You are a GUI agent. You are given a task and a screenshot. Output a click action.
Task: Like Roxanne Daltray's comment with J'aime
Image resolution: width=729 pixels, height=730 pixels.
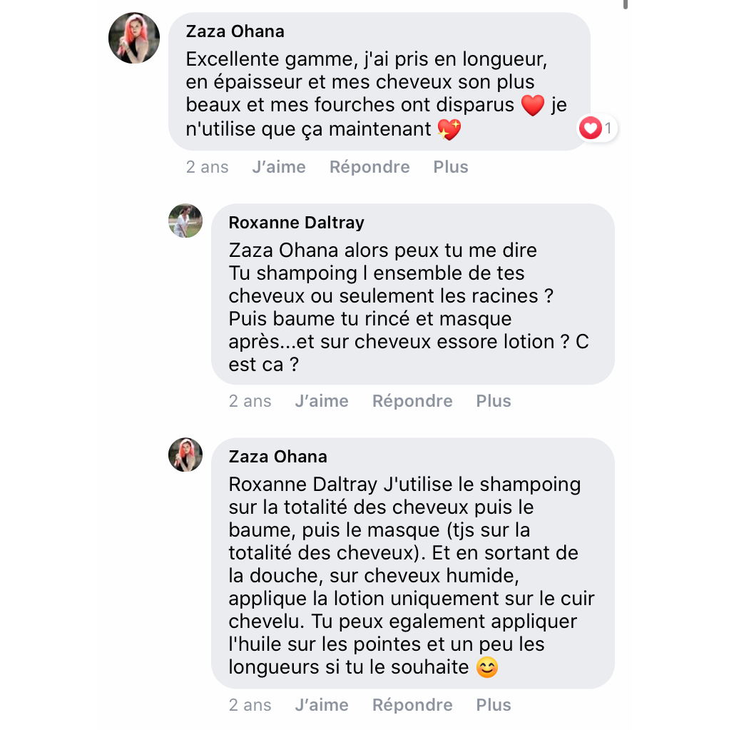pos(322,401)
